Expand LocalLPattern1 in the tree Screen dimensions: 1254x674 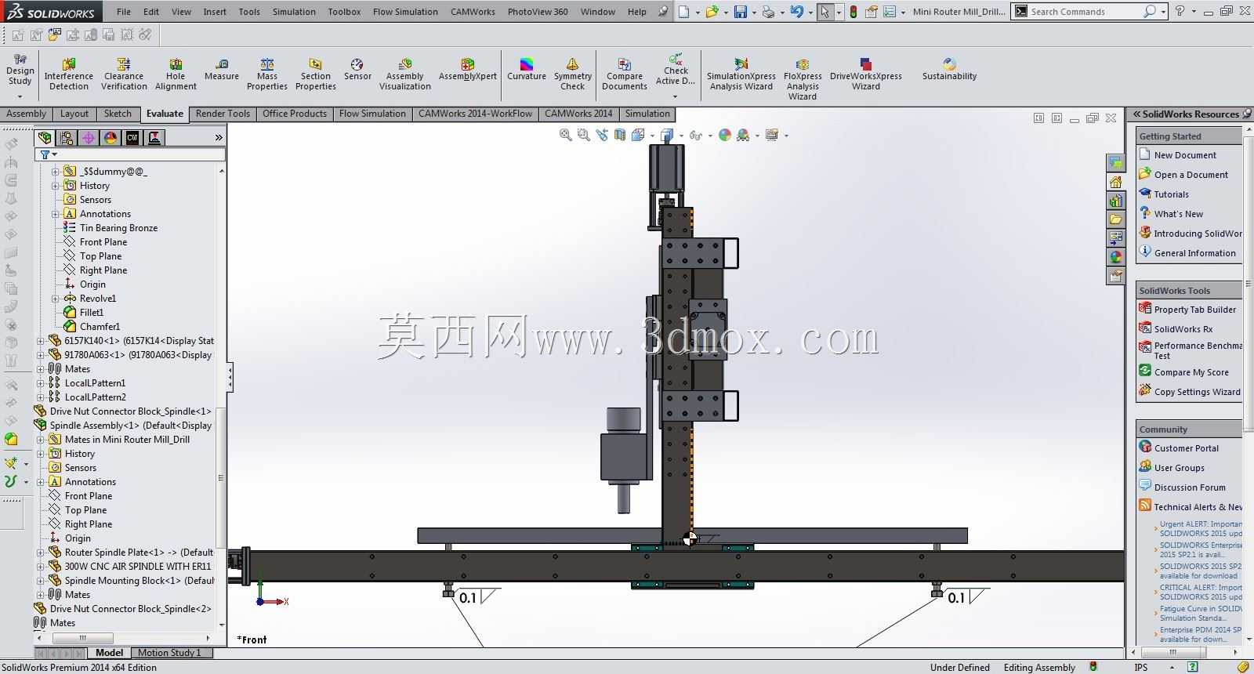click(41, 383)
